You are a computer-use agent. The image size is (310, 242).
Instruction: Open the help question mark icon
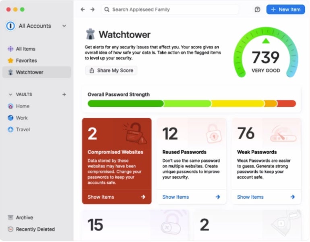pyautogui.click(x=257, y=10)
